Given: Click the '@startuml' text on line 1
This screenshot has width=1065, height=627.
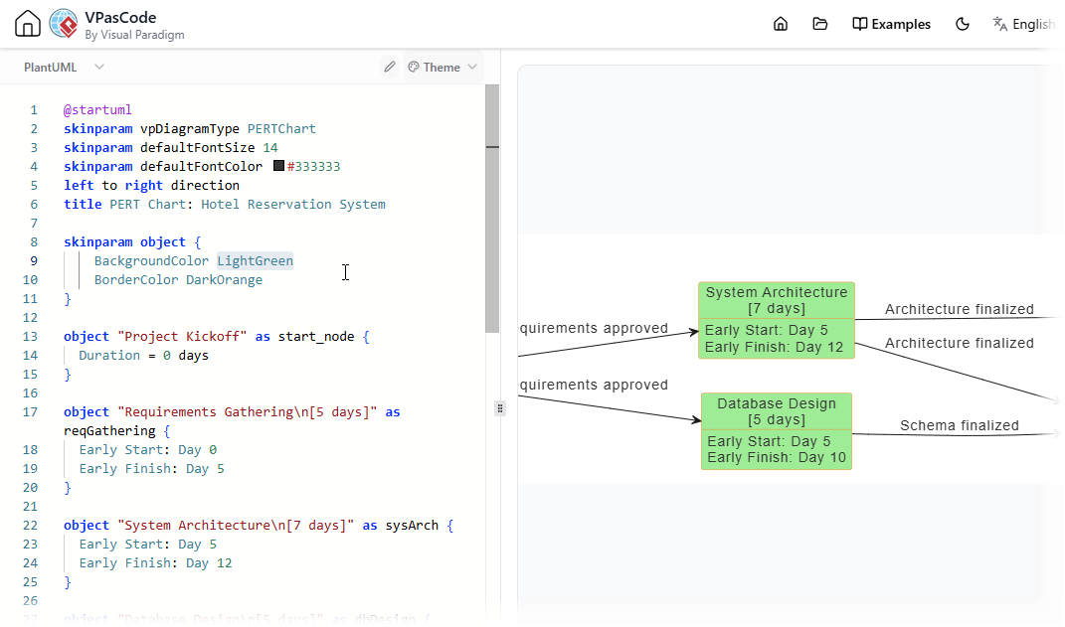Looking at the screenshot, I should (97, 110).
